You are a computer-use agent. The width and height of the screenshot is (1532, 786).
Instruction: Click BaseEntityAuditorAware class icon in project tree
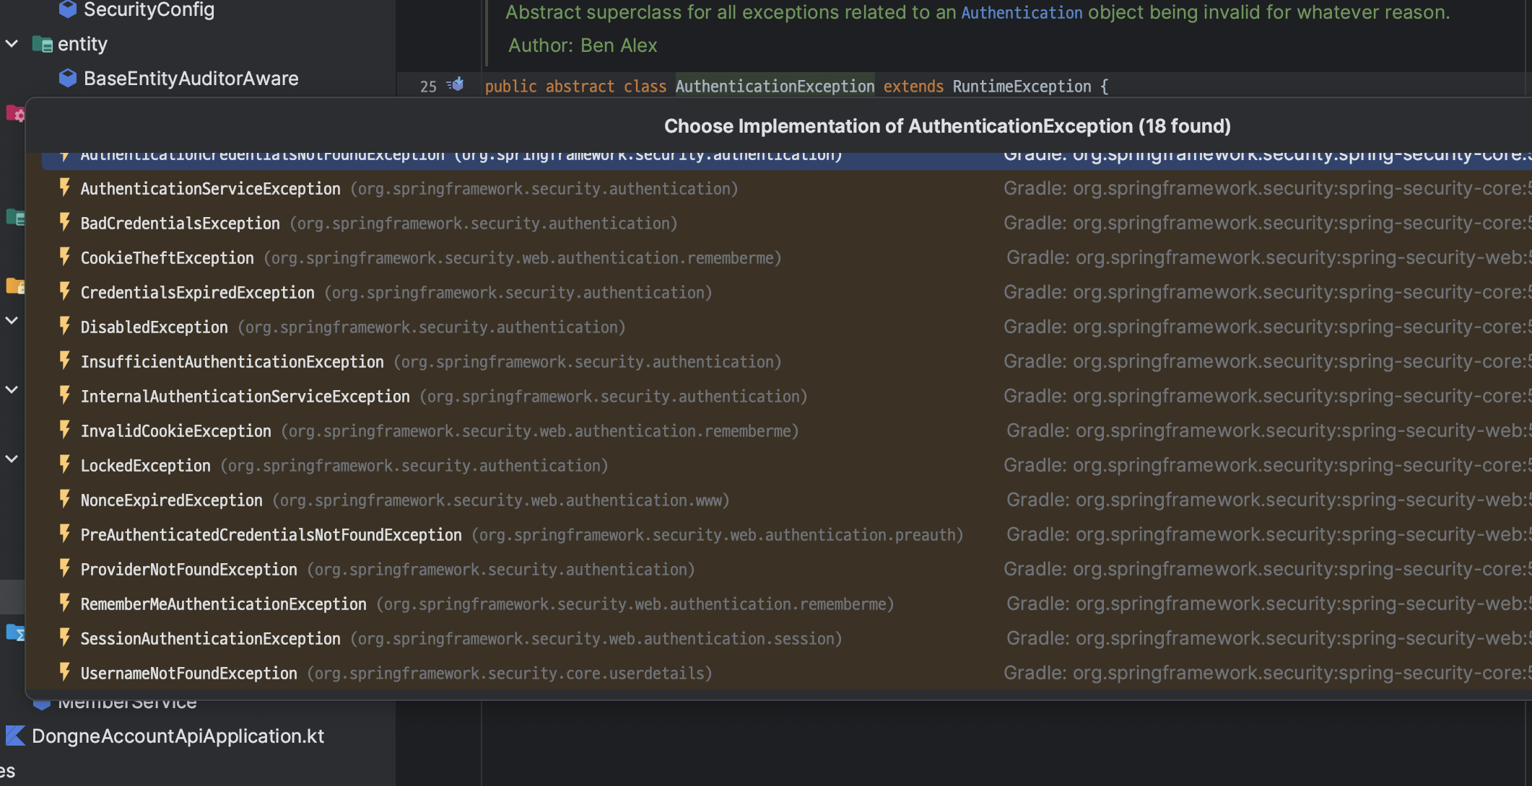coord(68,78)
